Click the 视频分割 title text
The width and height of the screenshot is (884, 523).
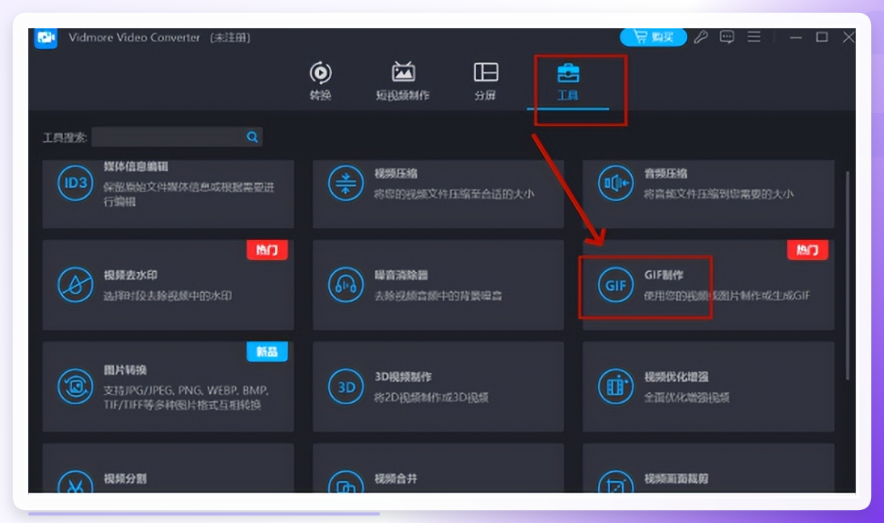tap(125, 479)
